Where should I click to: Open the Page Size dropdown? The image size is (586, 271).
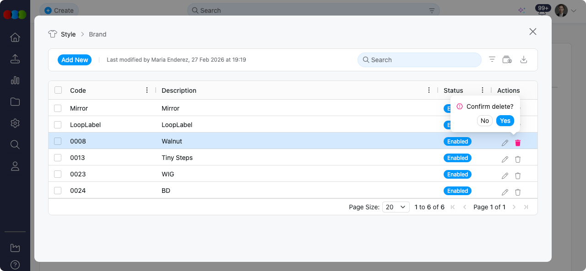(396, 207)
